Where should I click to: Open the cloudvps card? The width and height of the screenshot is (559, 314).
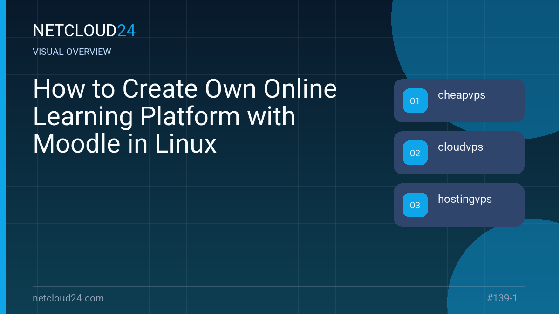click(459, 153)
